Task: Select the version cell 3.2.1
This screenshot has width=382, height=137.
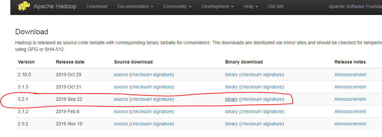Action: click(x=23, y=99)
